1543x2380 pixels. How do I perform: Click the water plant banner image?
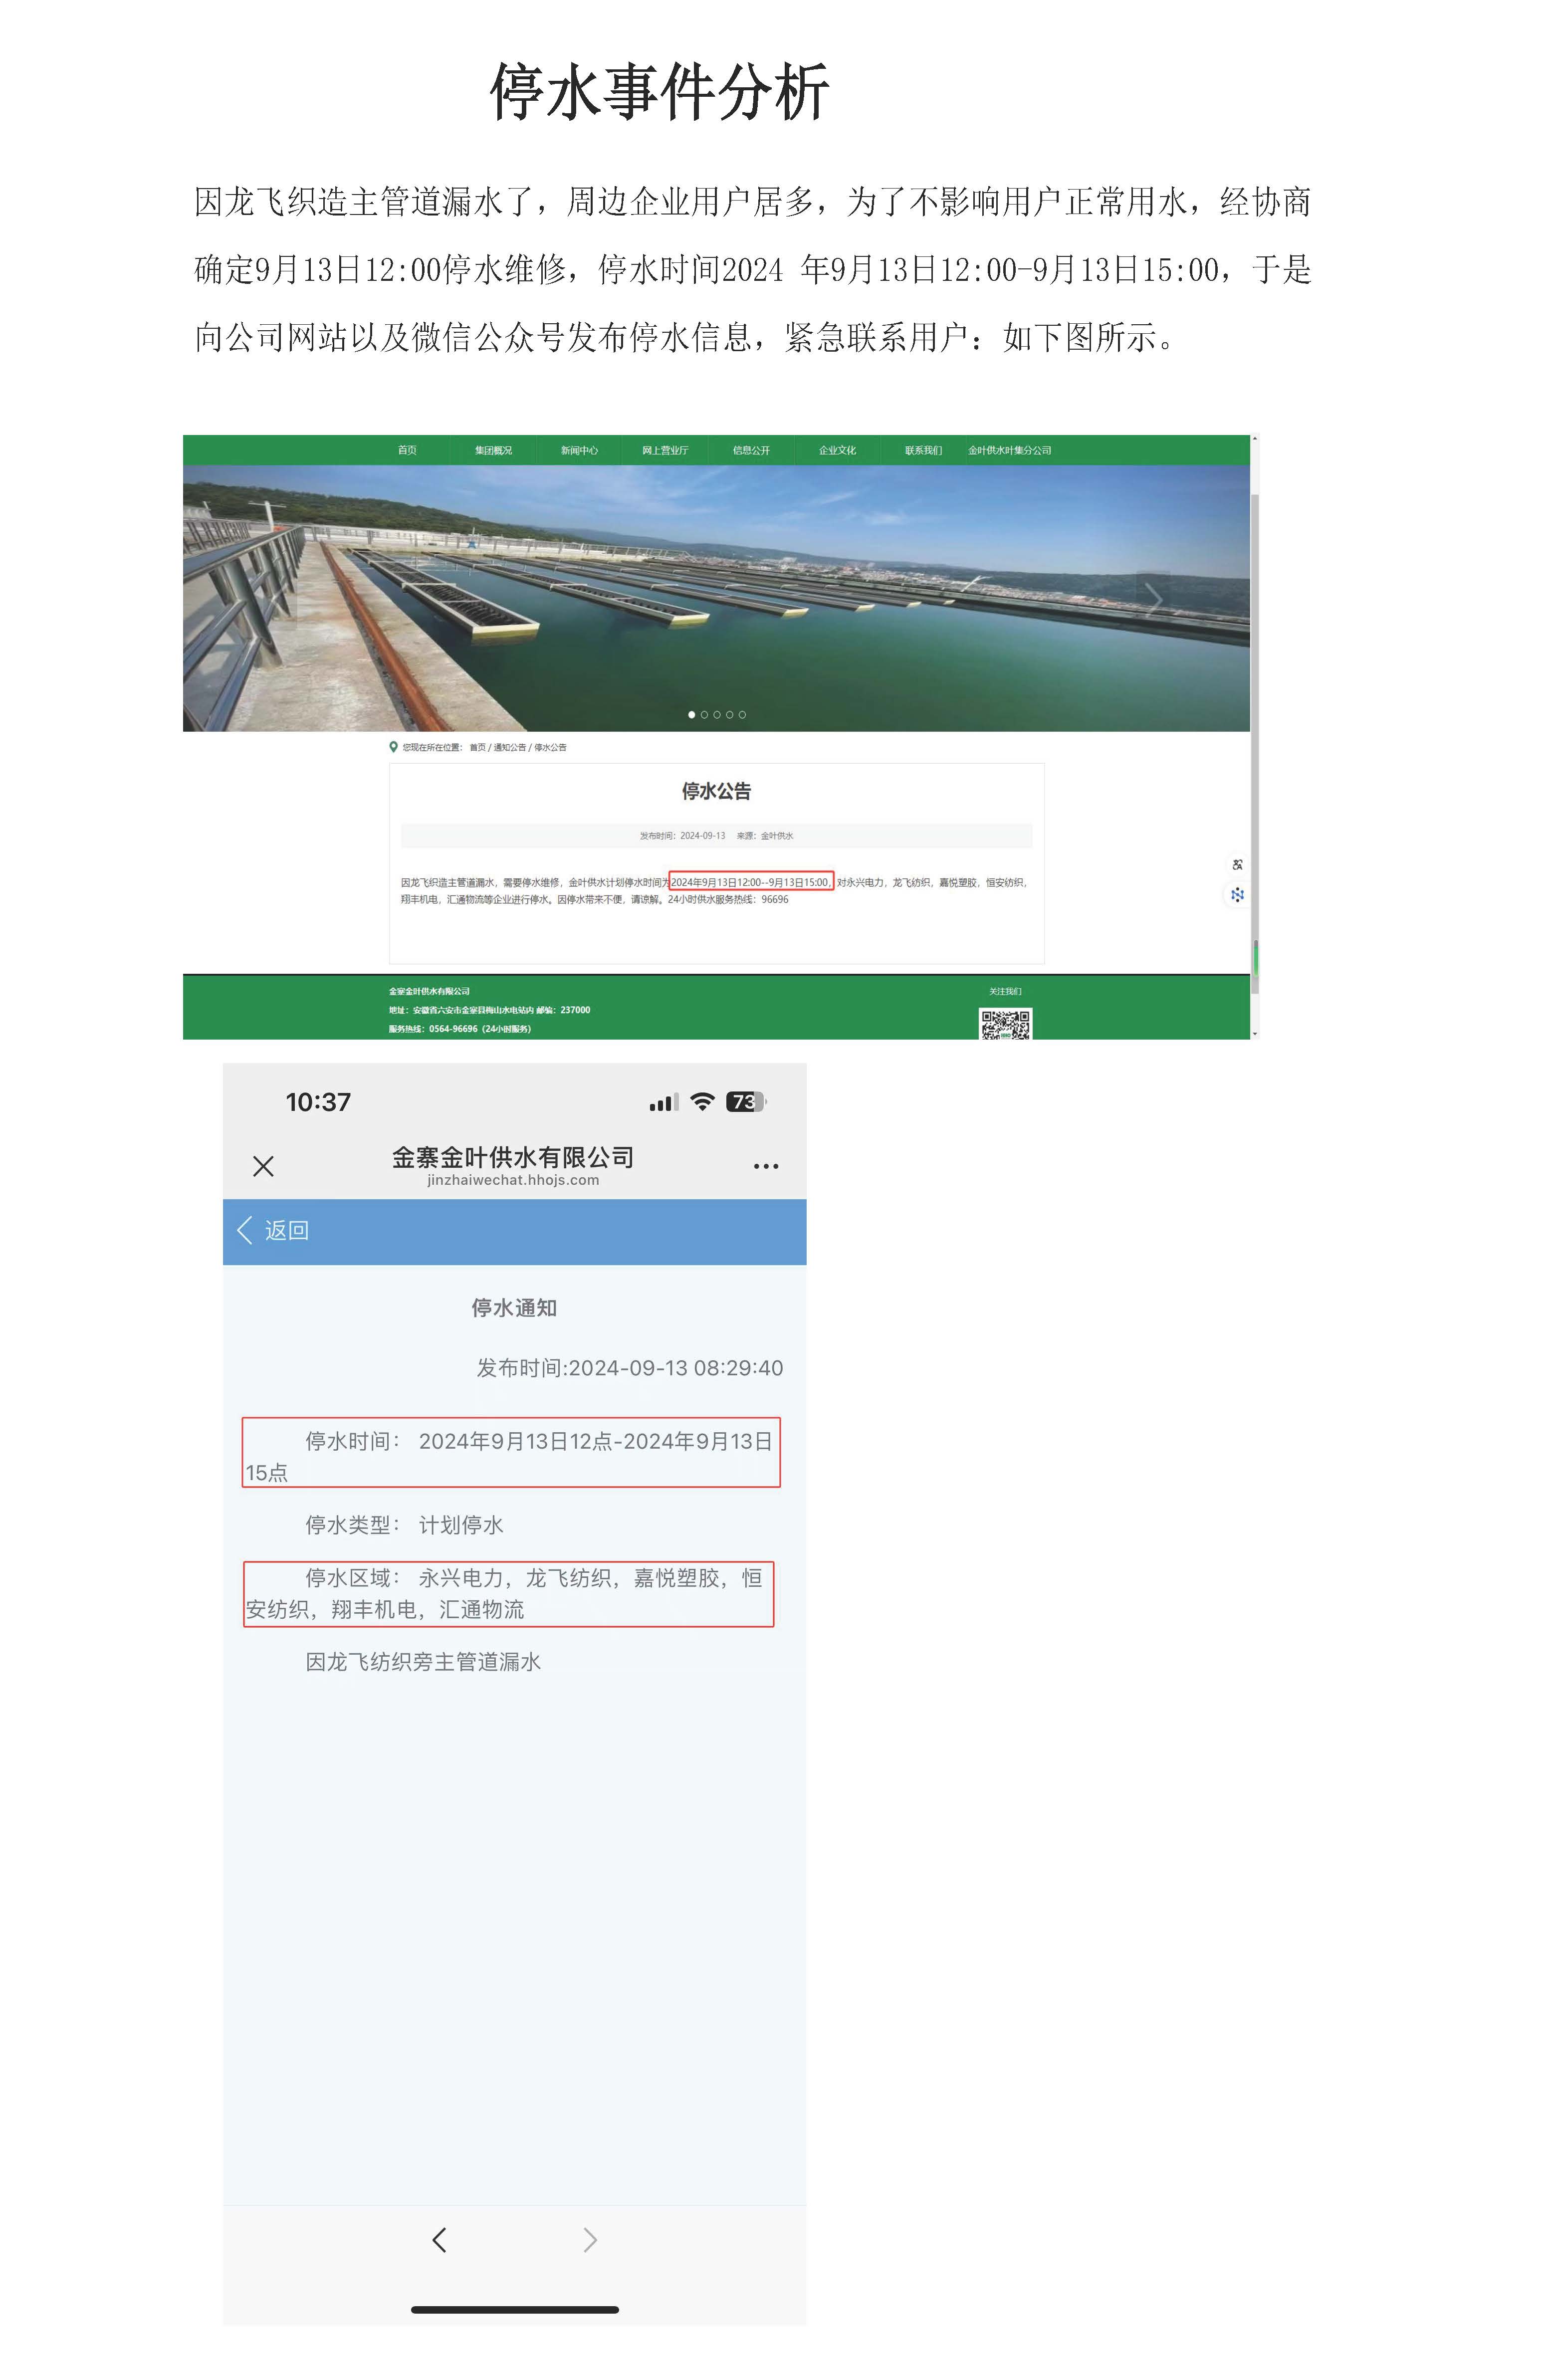tap(716, 598)
